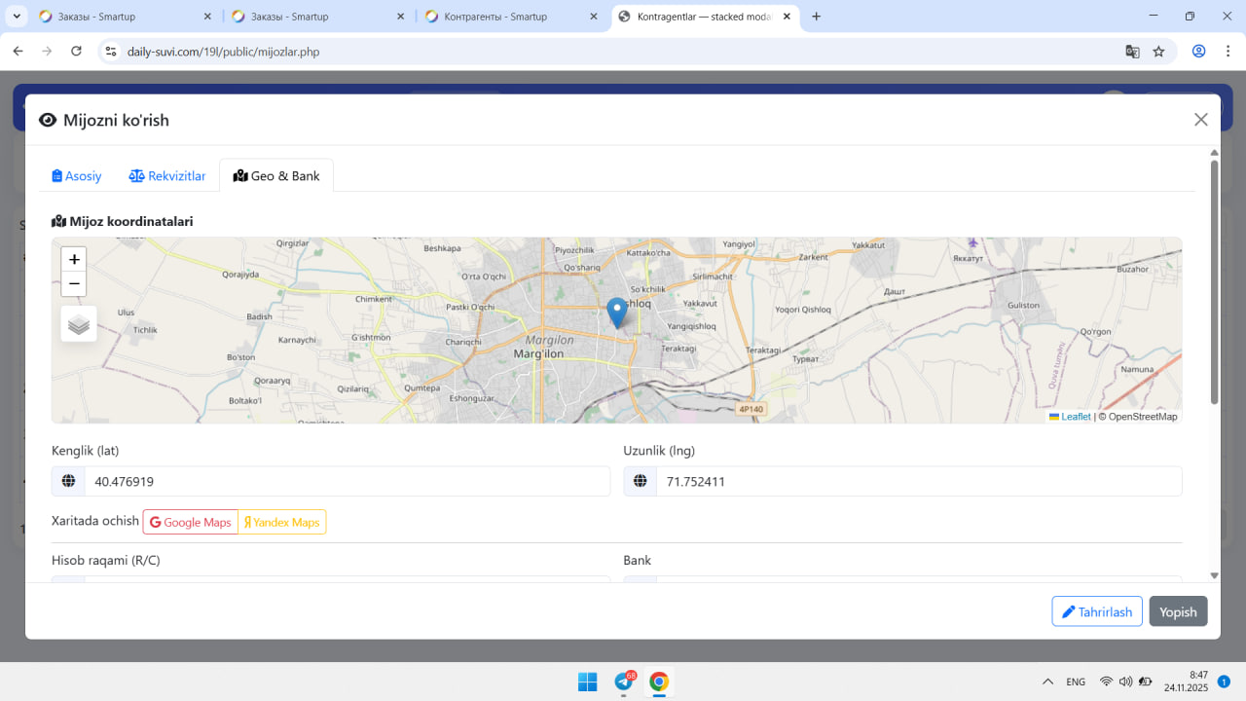Open Telegram from the taskbar
This screenshot has width=1246, height=701.
[x=624, y=682]
